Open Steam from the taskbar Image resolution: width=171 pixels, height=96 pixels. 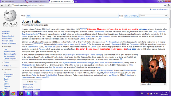click(21, 94)
